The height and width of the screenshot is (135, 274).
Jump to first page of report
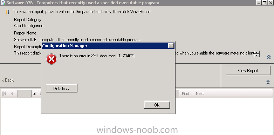[x=5, y=94]
